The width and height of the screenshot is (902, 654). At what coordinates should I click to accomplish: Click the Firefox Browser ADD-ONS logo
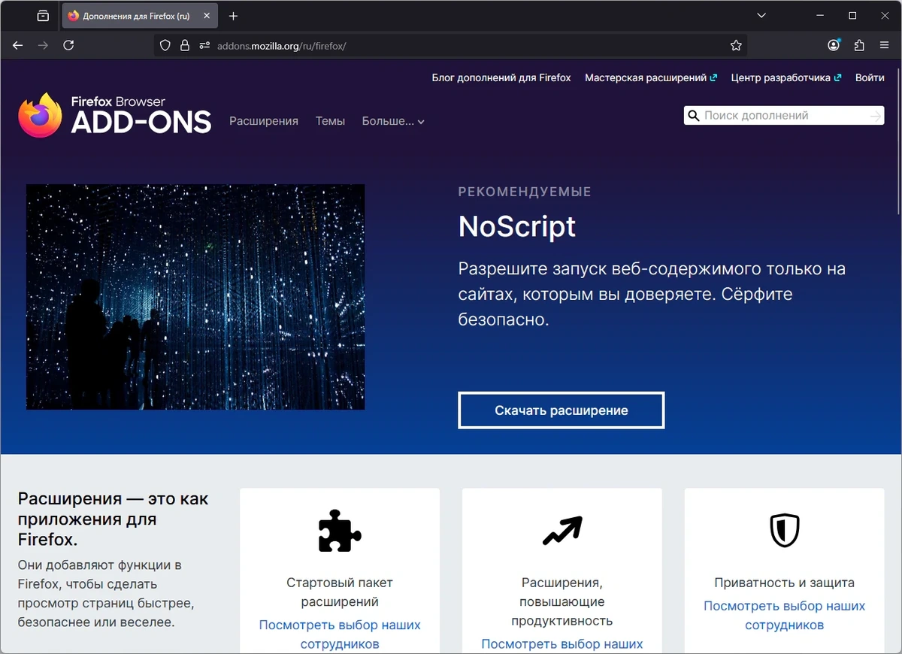(115, 115)
